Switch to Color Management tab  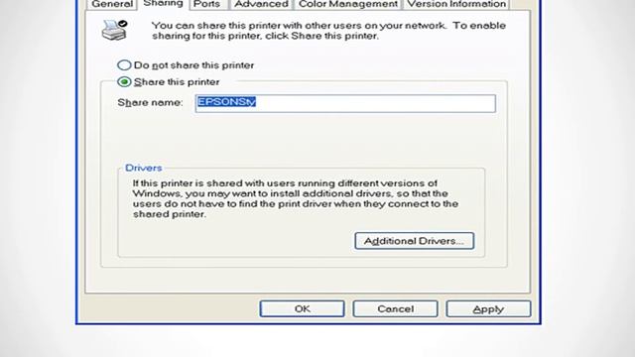coord(348,4)
